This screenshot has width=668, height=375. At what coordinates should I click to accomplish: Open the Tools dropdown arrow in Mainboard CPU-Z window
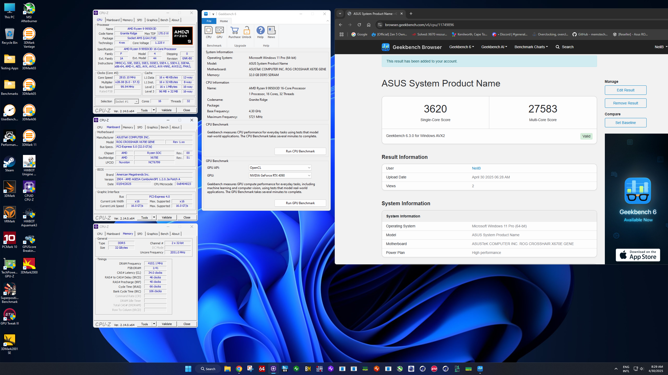click(154, 217)
